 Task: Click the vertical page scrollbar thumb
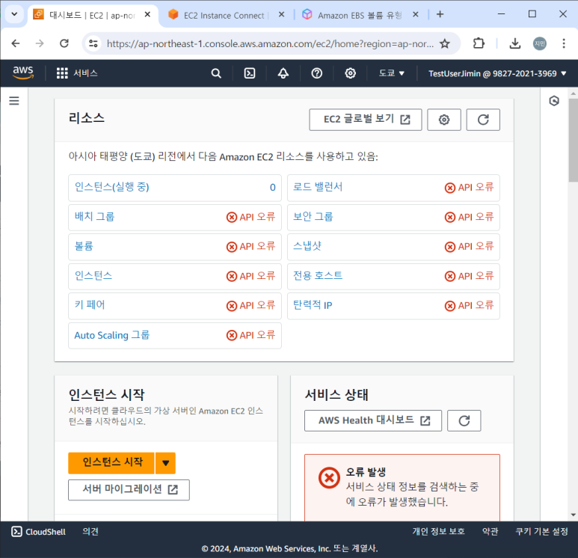coord(573,140)
